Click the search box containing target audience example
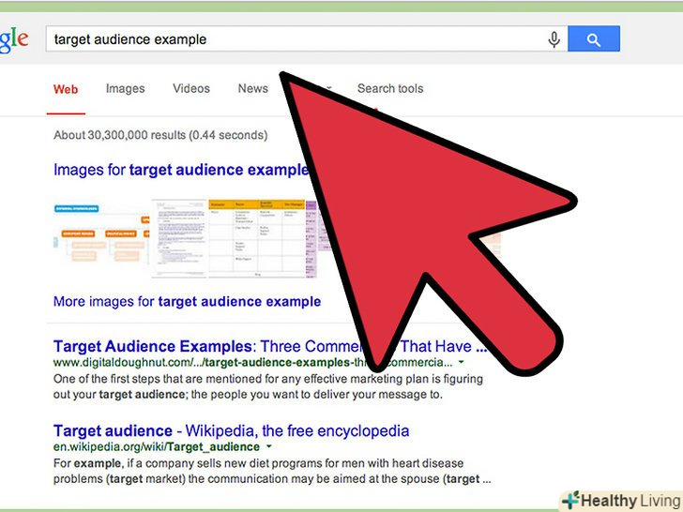683x512 pixels. tap(306, 38)
